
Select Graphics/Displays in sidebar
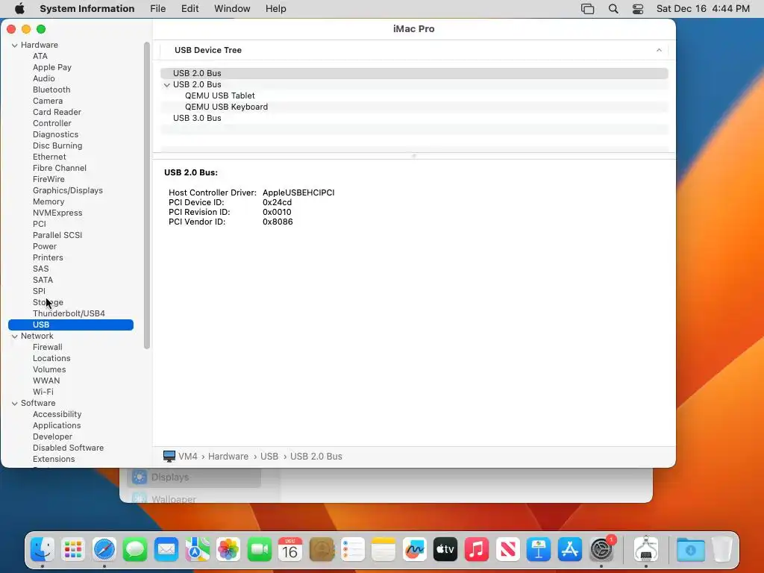coord(68,190)
